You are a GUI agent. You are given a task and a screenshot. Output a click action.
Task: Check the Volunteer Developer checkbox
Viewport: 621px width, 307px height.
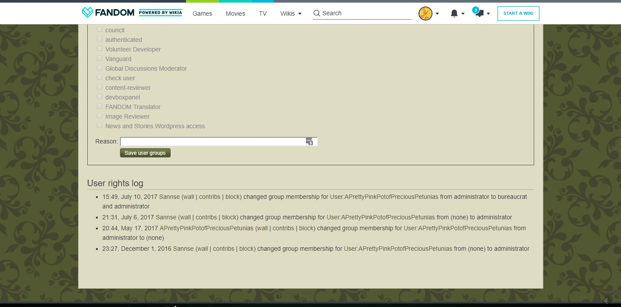(99, 49)
